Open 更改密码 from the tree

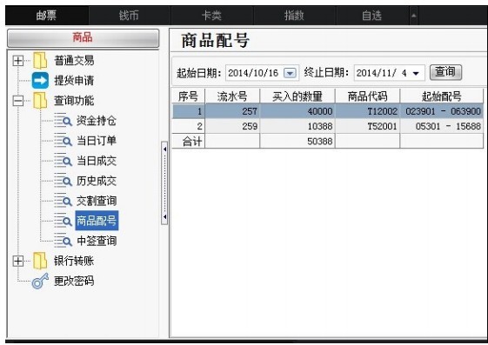tap(74, 281)
